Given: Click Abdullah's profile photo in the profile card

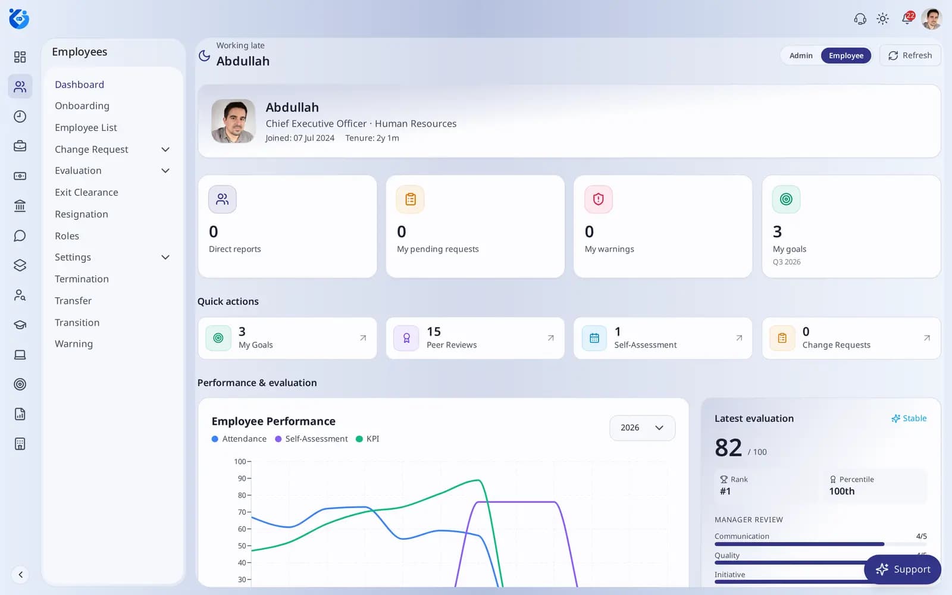Looking at the screenshot, I should click(233, 121).
